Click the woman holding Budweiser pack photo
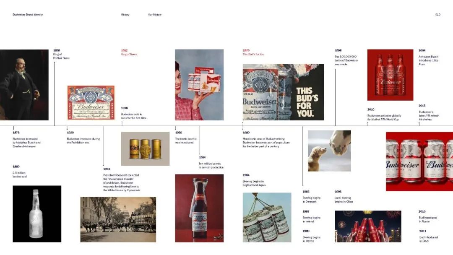The width and height of the screenshot is (453, 255). [x=199, y=85]
